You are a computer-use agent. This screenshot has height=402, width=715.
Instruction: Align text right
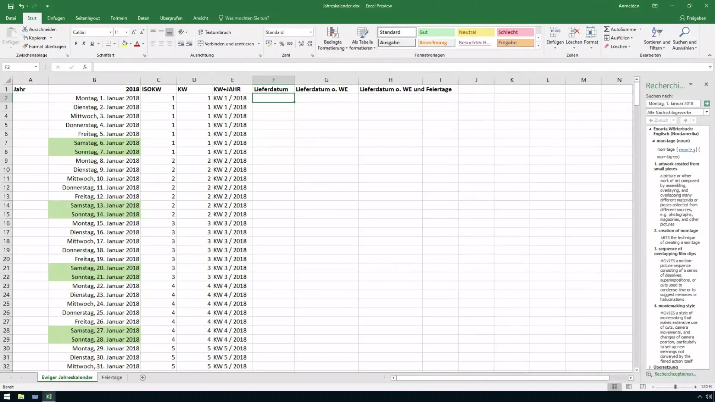tap(169, 44)
